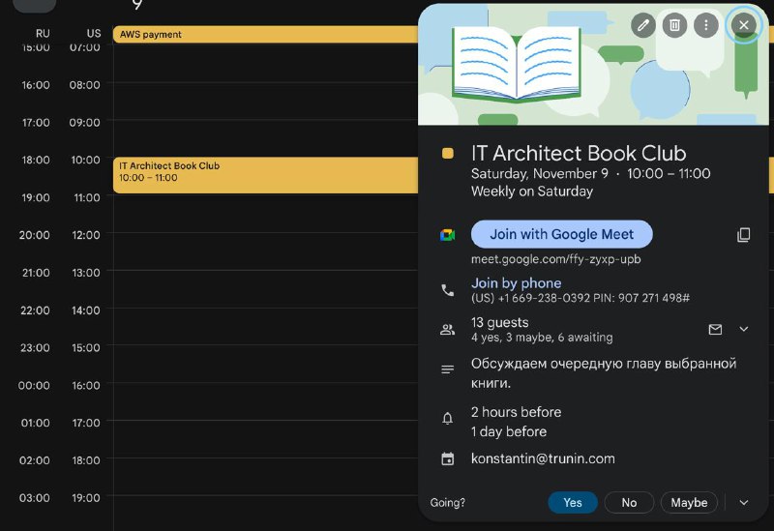The image size is (774, 531).
Task: Click the phone icon beside Join by phone
Action: (x=447, y=290)
